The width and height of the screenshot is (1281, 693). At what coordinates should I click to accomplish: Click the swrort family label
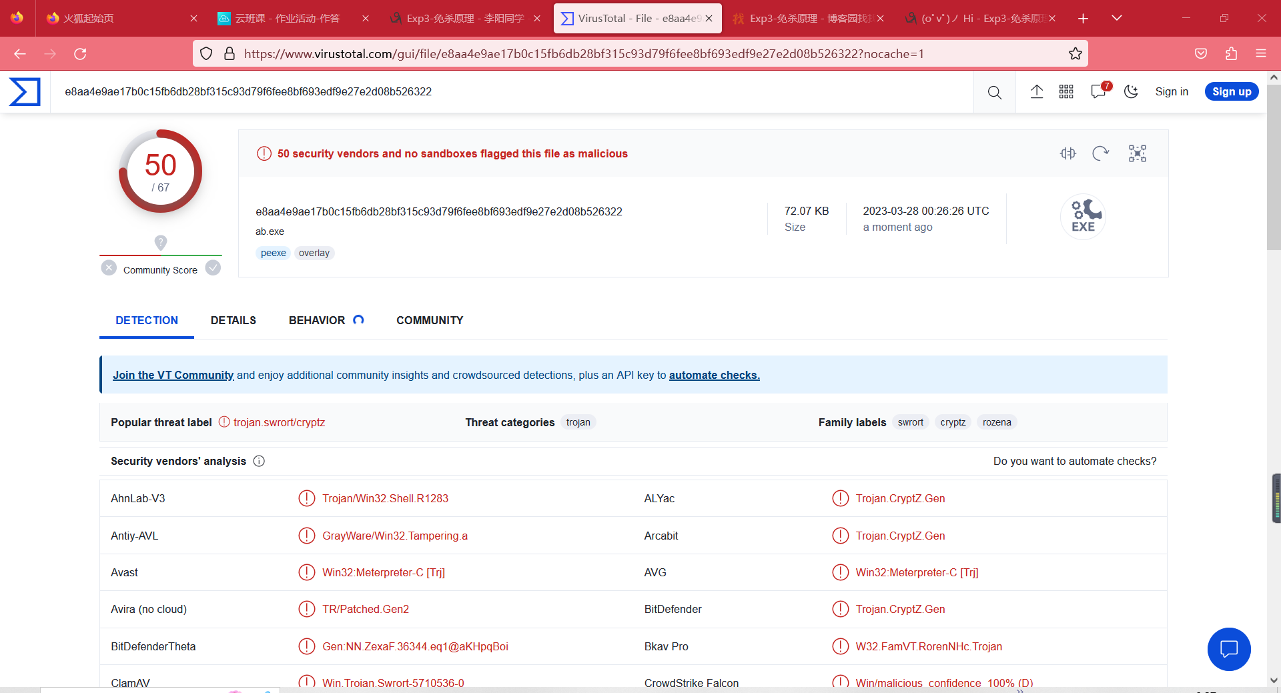[x=911, y=422]
